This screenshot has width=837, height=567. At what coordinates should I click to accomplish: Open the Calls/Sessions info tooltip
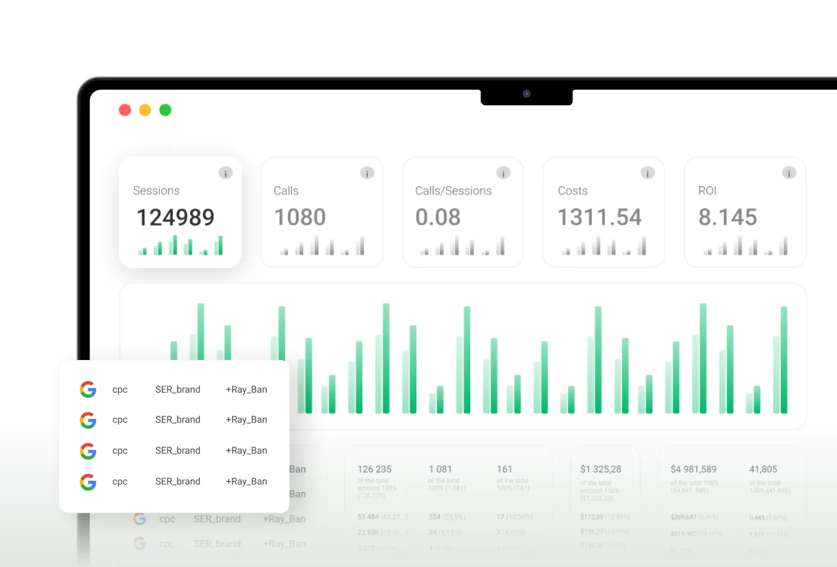503,173
